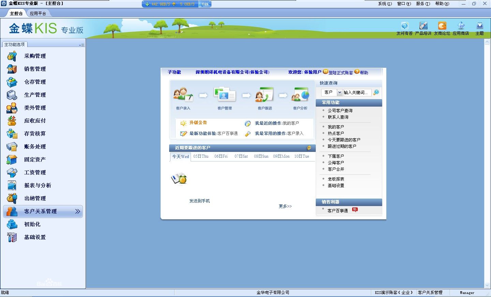Viewport: 491px width, 297px height.
Task: Click the refresh icon in 近期要跟进的客户 header
Action: (309, 148)
